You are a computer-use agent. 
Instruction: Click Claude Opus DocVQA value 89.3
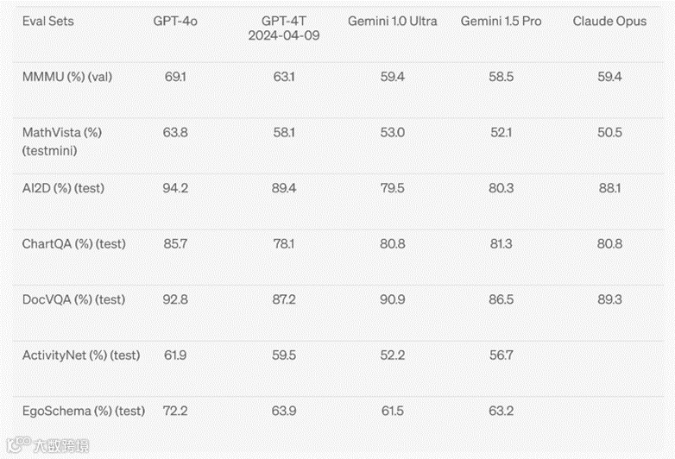tap(609, 299)
